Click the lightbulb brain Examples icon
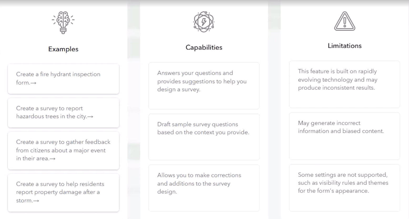This screenshot has height=219, width=409. [63, 23]
